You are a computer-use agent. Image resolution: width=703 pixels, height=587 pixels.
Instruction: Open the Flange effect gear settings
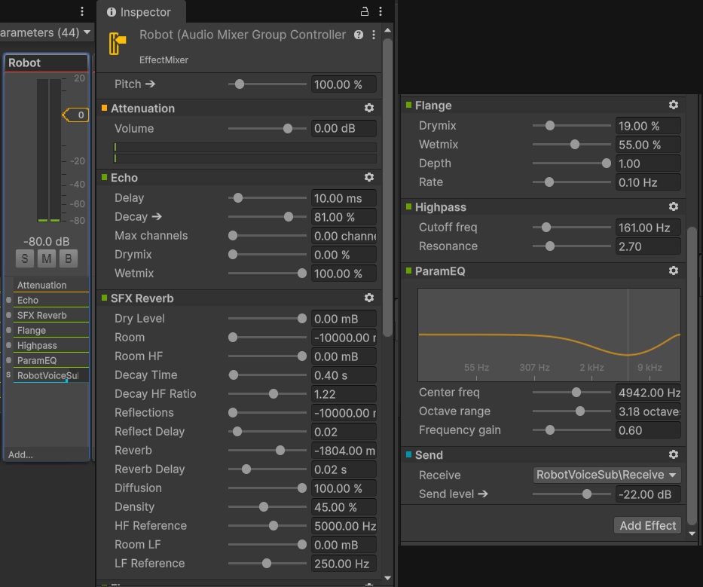[x=673, y=105]
